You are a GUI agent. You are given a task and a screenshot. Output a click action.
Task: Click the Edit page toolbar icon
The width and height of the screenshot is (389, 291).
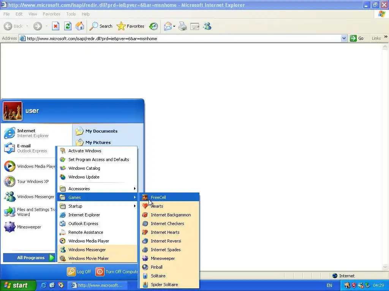click(195, 26)
